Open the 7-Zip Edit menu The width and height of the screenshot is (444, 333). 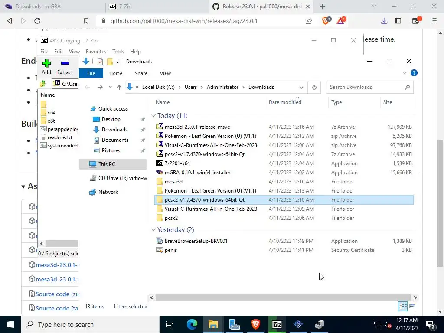coord(59,52)
